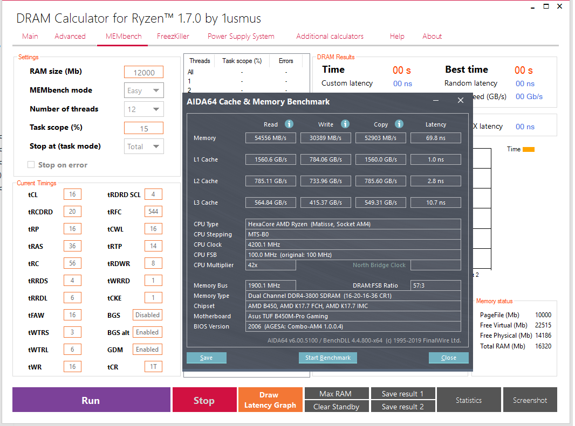Click the tCR 1T field
575x426 pixels.
click(x=153, y=367)
